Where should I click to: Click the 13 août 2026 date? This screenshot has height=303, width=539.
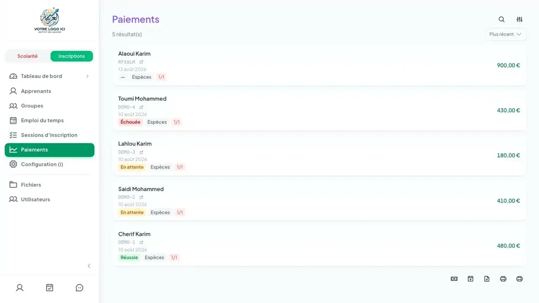132,69
